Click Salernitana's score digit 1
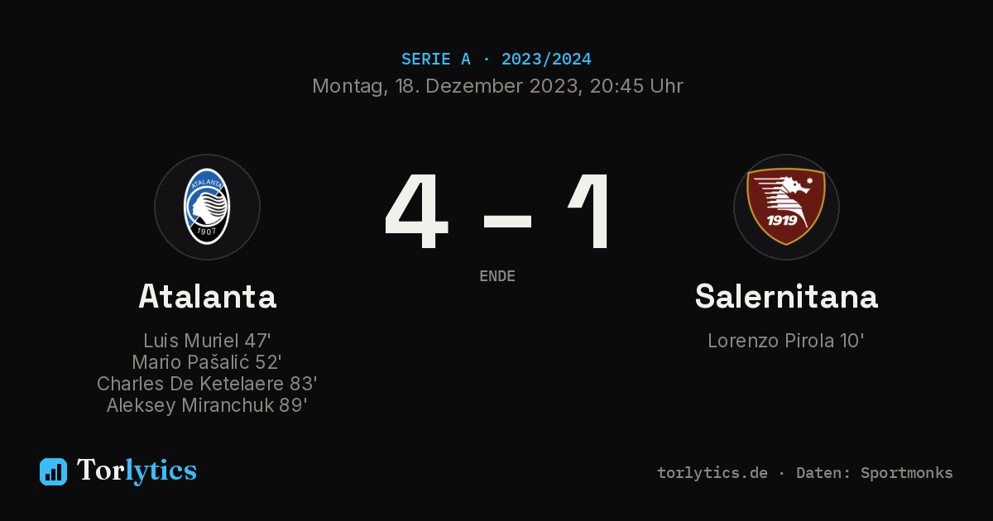 [591, 212]
